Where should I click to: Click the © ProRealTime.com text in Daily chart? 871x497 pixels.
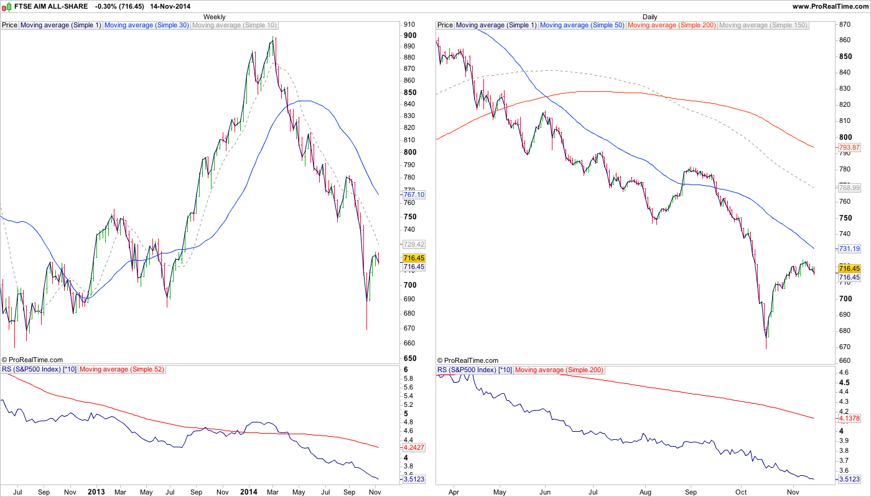(x=468, y=360)
